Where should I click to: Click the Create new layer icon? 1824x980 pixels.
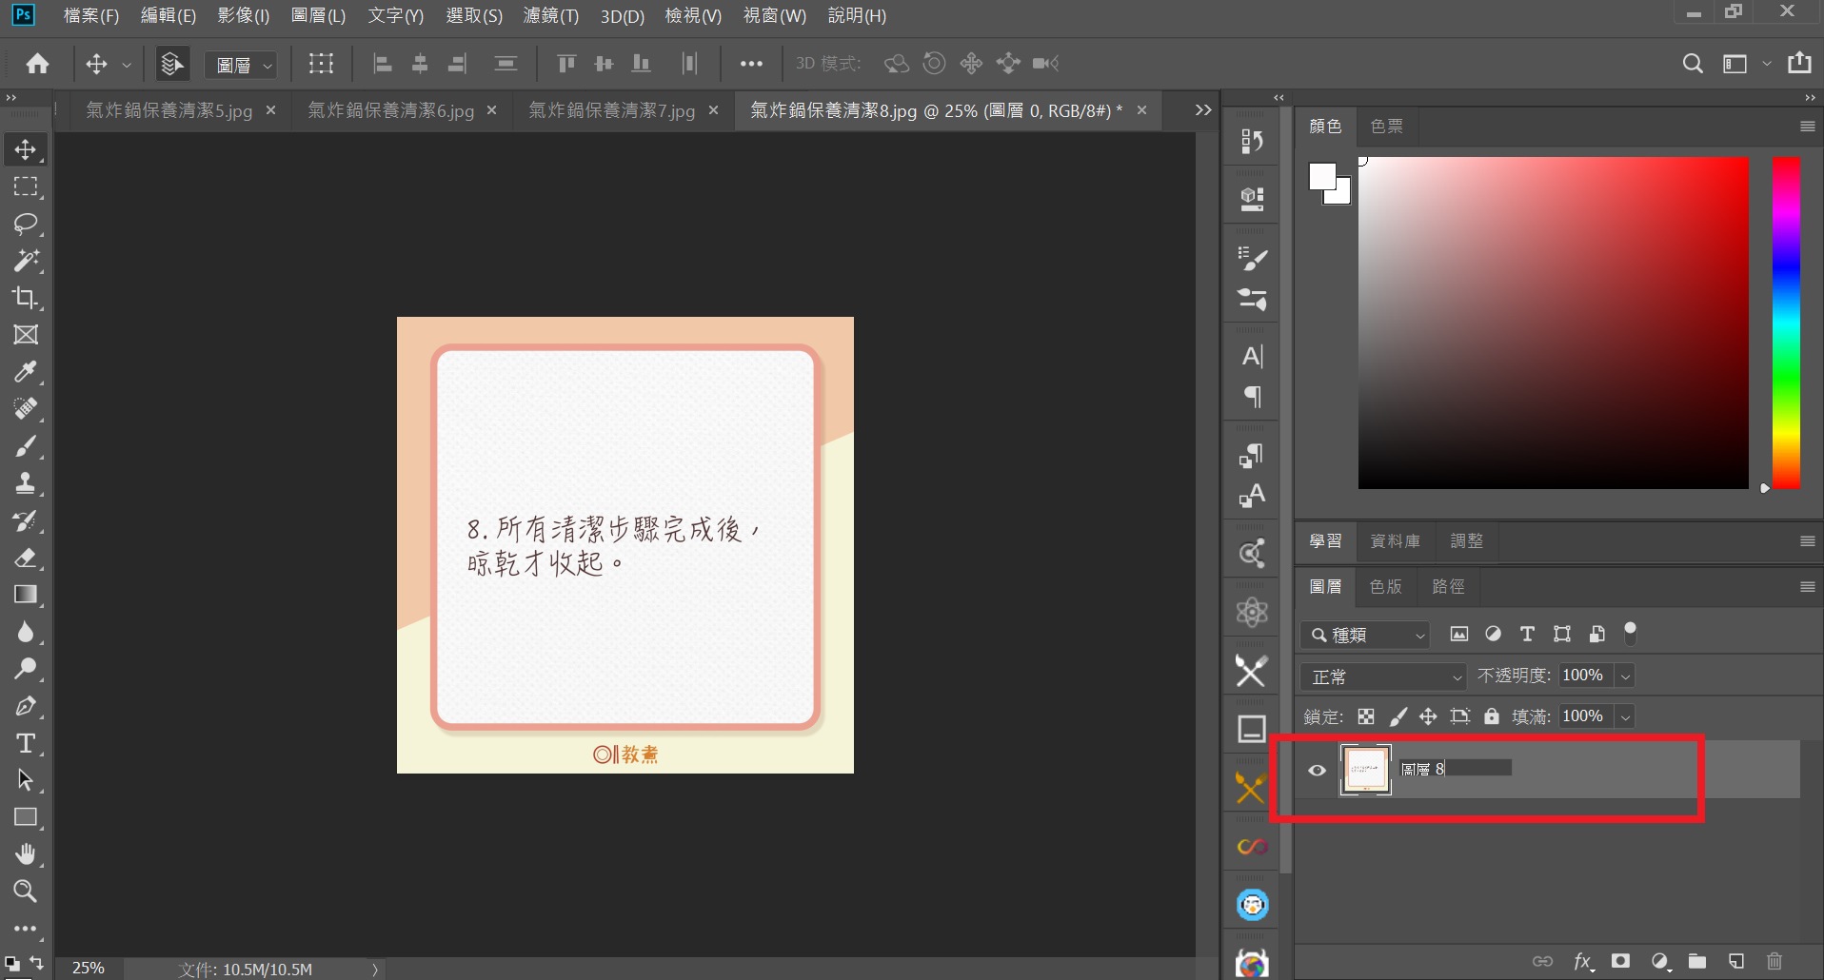pyautogui.click(x=1735, y=961)
